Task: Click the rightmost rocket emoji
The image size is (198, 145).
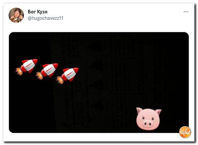Action: pos(67,76)
